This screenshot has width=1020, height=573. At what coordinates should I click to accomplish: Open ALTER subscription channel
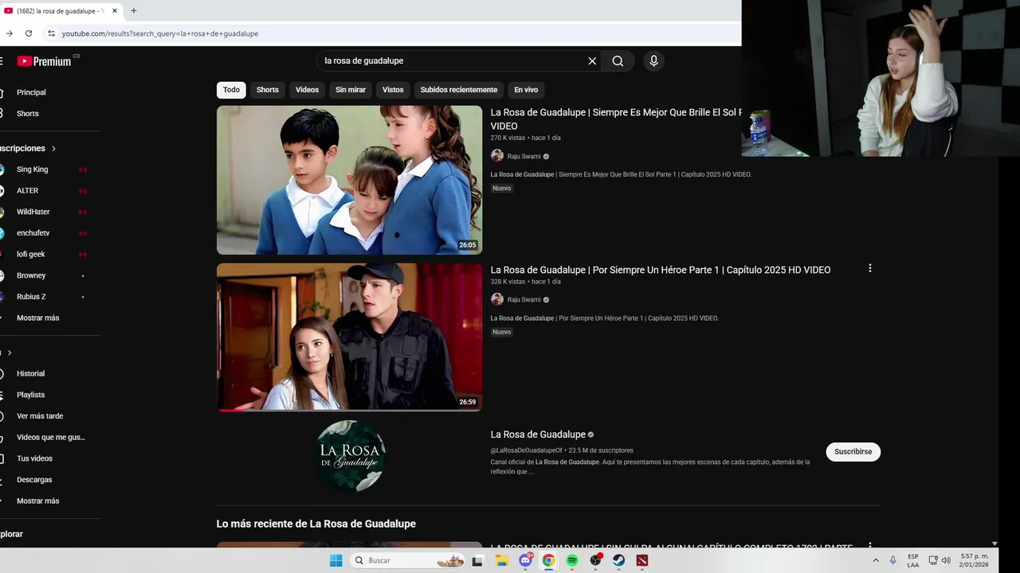point(28,191)
